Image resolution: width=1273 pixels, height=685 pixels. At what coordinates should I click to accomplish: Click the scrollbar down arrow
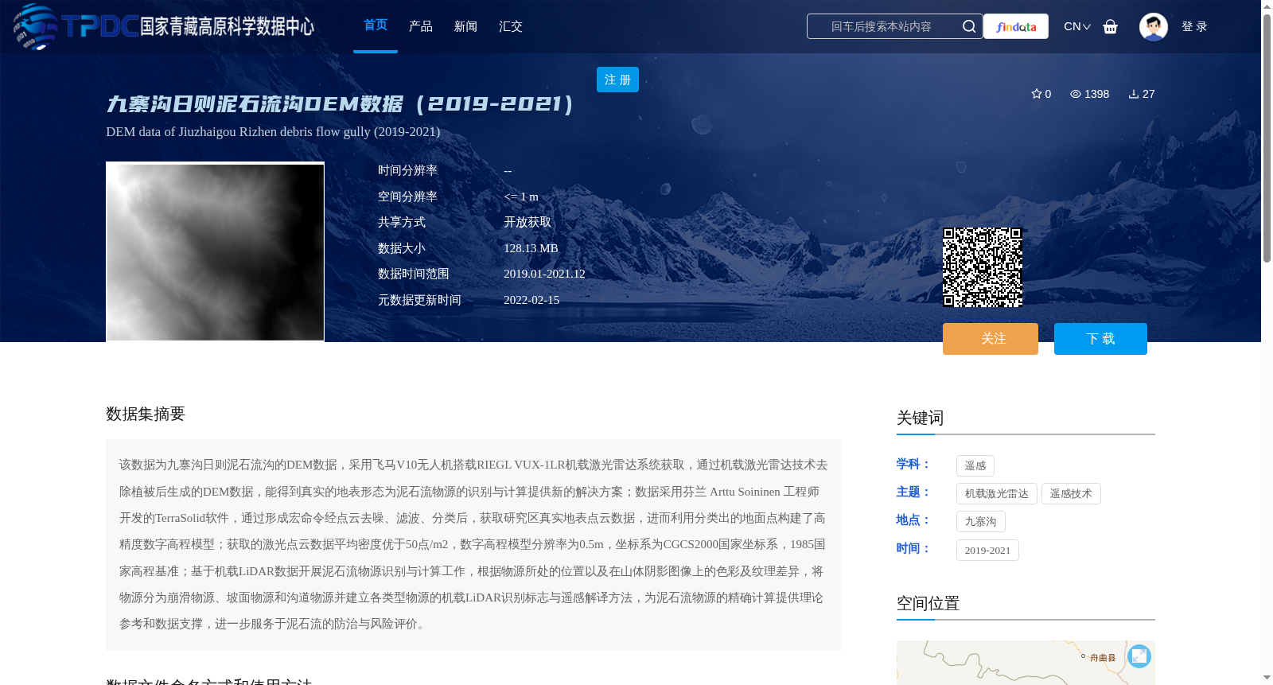(x=1267, y=678)
